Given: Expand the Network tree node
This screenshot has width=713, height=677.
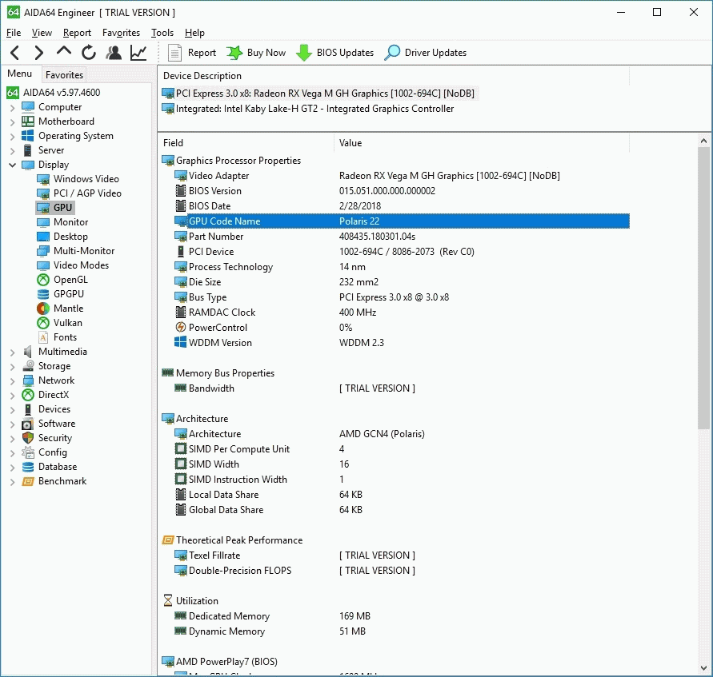Looking at the screenshot, I should [12, 381].
